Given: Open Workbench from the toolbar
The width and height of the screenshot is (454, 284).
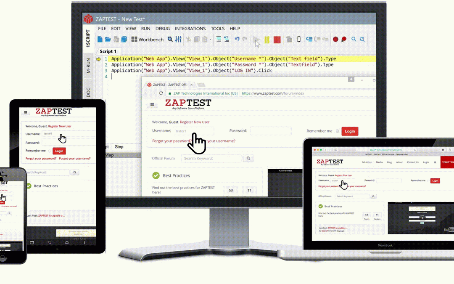Looking at the screenshot, I should [147, 40].
